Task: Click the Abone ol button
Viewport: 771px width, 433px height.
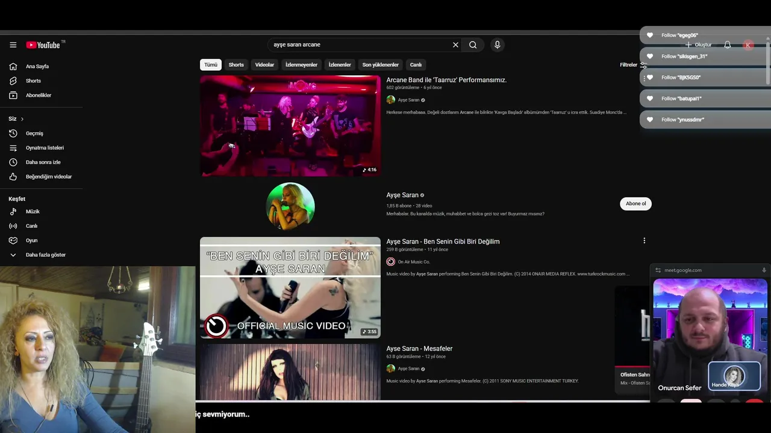Action: tap(635, 203)
